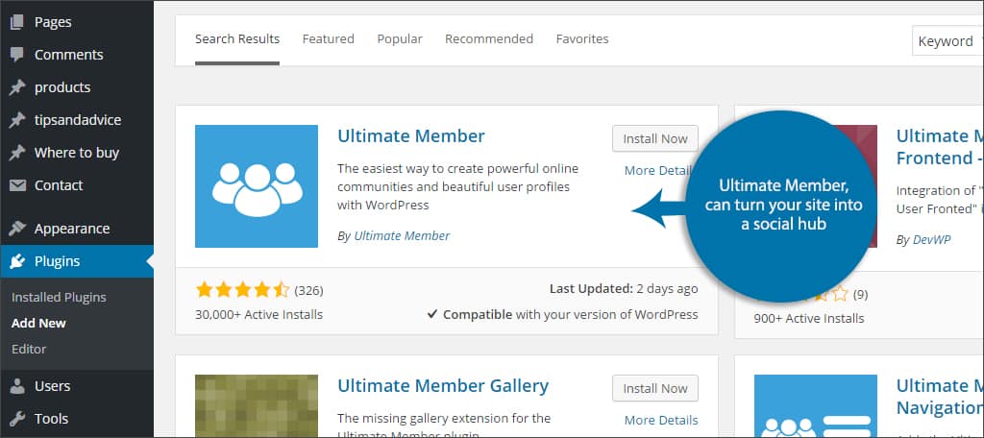Open the plugin Editor submenu

tap(29, 349)
